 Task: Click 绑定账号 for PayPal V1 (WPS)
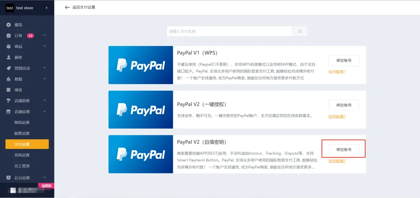coord(344,61)
